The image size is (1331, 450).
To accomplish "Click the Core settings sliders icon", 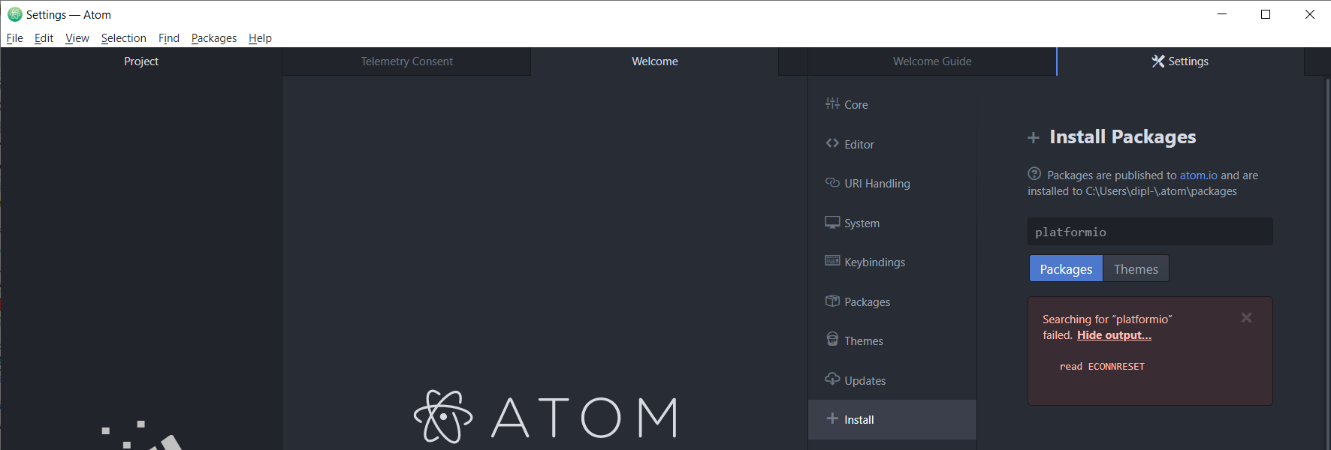I will tap(832, 103).
